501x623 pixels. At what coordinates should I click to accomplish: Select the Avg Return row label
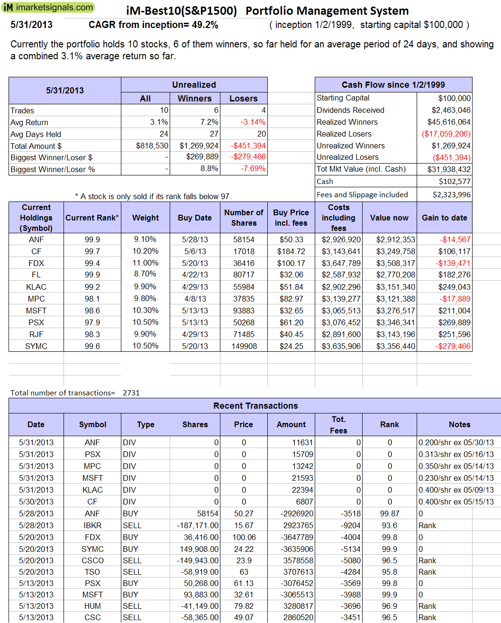(x=29, y=122)
